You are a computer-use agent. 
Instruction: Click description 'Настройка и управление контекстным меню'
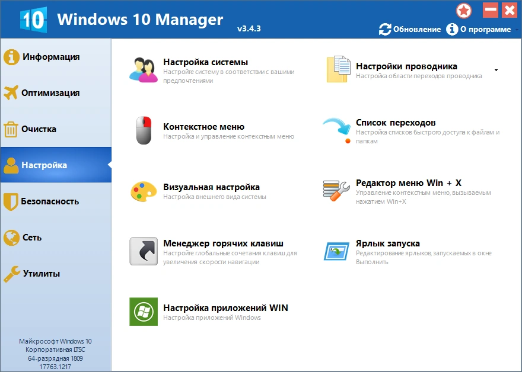pyautogui.click(x=228, y=136)
